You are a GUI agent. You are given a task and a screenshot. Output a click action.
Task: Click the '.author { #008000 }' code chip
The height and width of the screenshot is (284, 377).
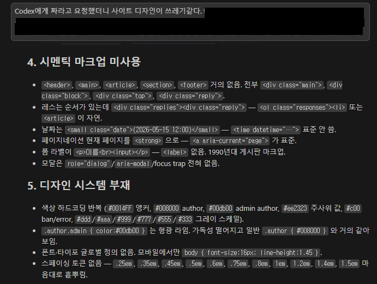(x=295, y=231)
